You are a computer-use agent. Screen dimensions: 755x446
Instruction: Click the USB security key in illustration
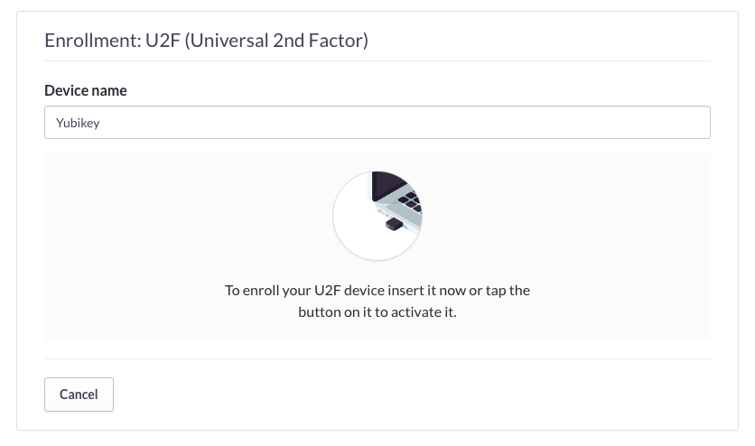(393, 223)
